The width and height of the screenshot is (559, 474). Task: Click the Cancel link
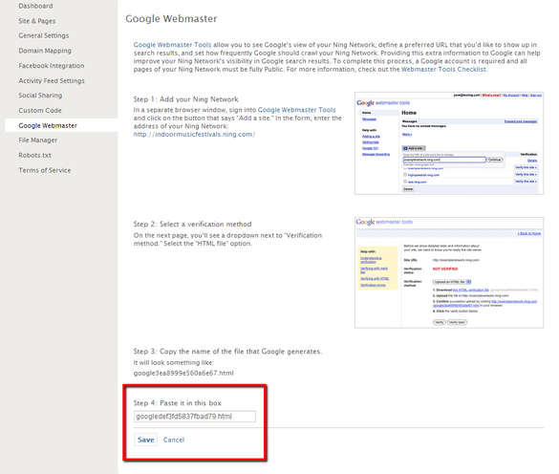coord(174,440)
